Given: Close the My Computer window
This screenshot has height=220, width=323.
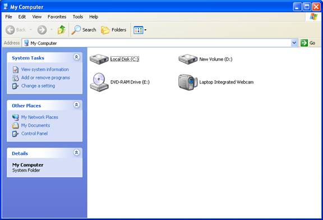Looking at the screenshot, I should pos(316,7).
